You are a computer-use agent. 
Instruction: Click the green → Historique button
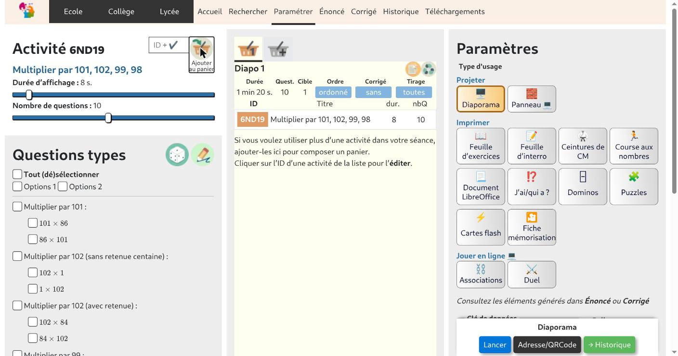(610, 345)
